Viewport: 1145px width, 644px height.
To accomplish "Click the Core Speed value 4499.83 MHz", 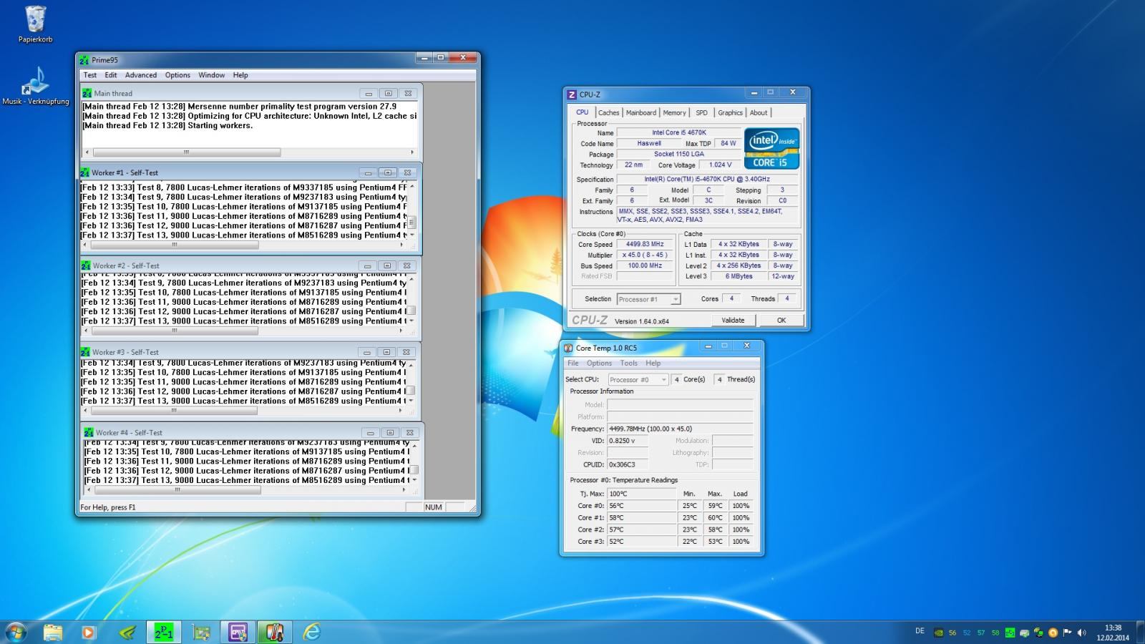I will tap(645, 244).
